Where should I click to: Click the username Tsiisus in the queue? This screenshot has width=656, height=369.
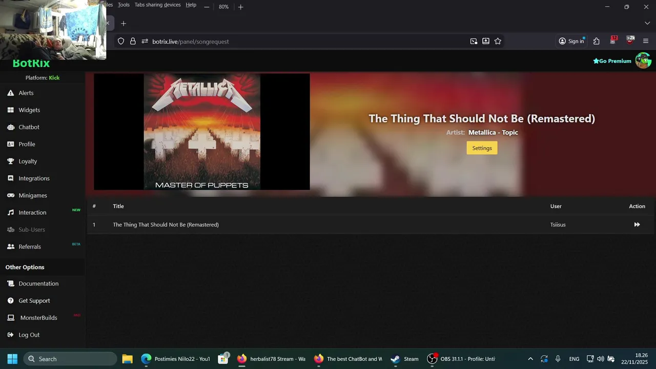[x=558, y=224]
